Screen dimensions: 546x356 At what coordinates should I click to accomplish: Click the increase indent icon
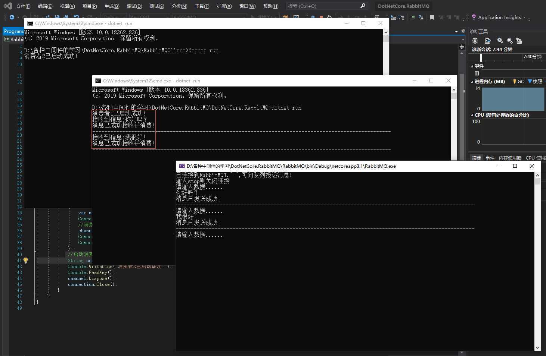click(x=412, y=17)
